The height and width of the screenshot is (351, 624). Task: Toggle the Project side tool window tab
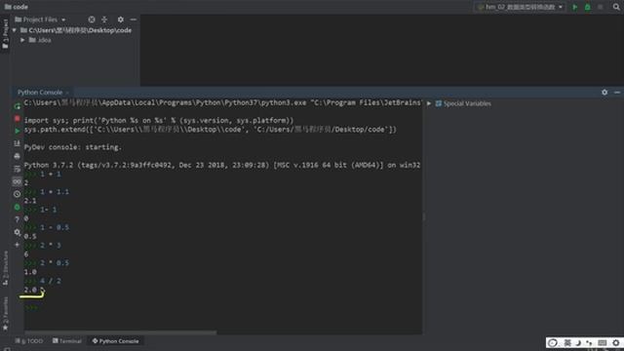(x=5, y=34)
